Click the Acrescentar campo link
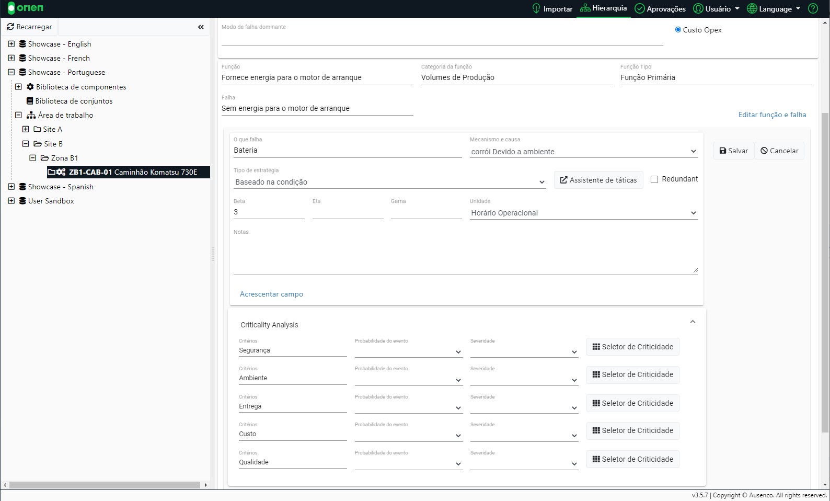The height and width of the screenshot is (501, 830). (x=271, y=294)
